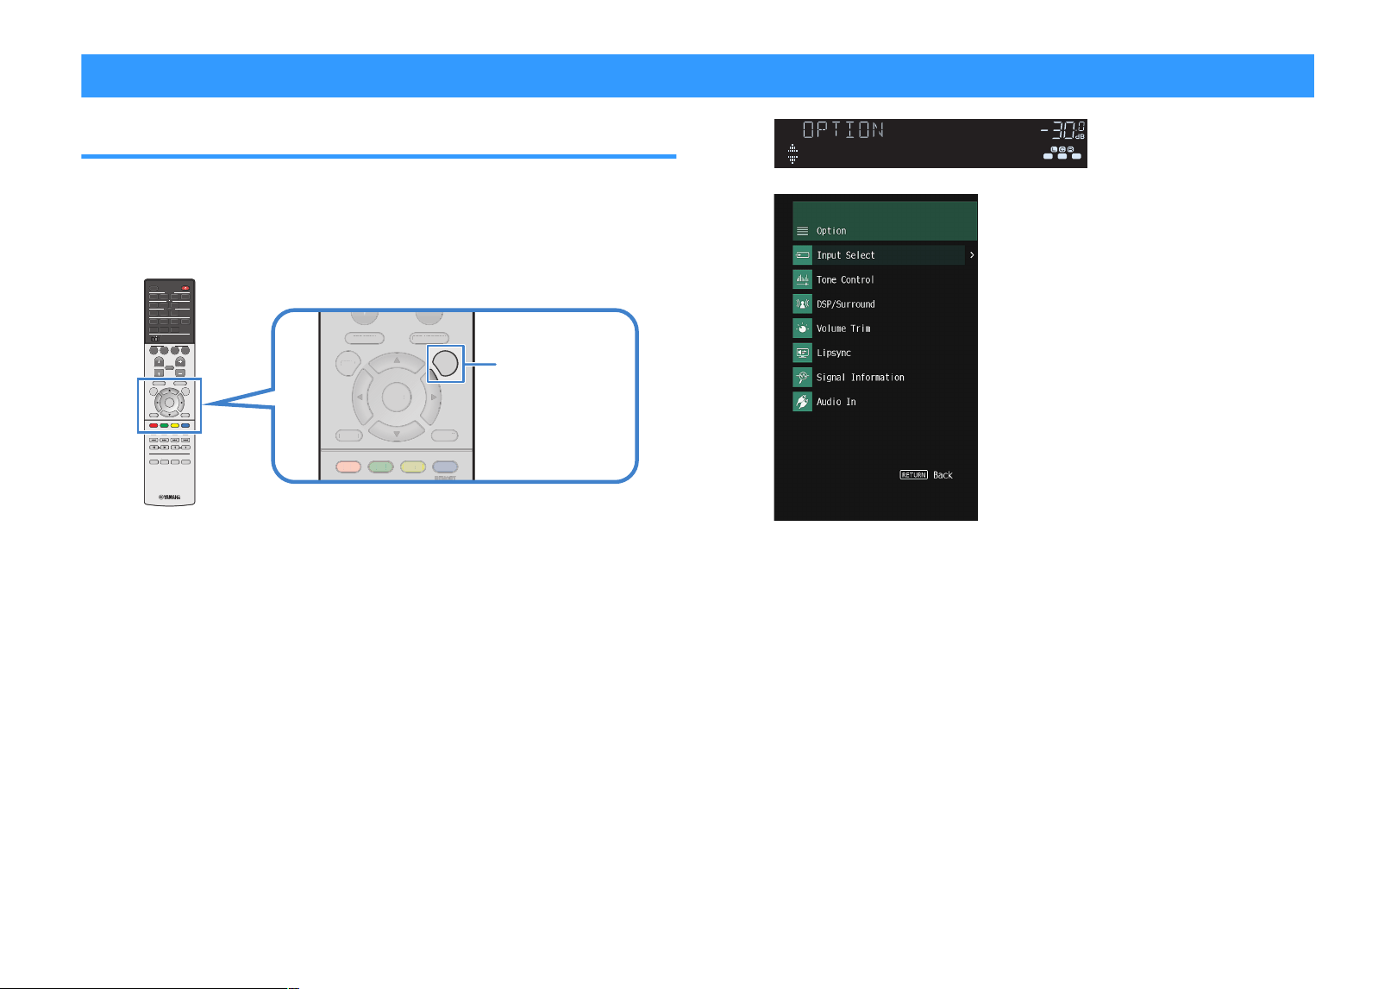Click the cursor indicator on the front display

[792, 154]
